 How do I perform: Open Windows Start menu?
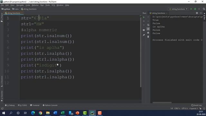[4, 113]
